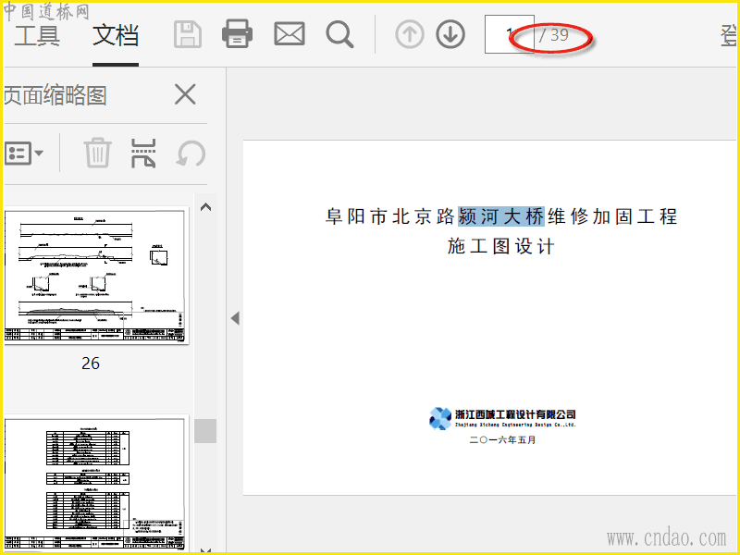Collapse the side panel with the left triangle
740x555 pixels.
[x=235, y=318]
